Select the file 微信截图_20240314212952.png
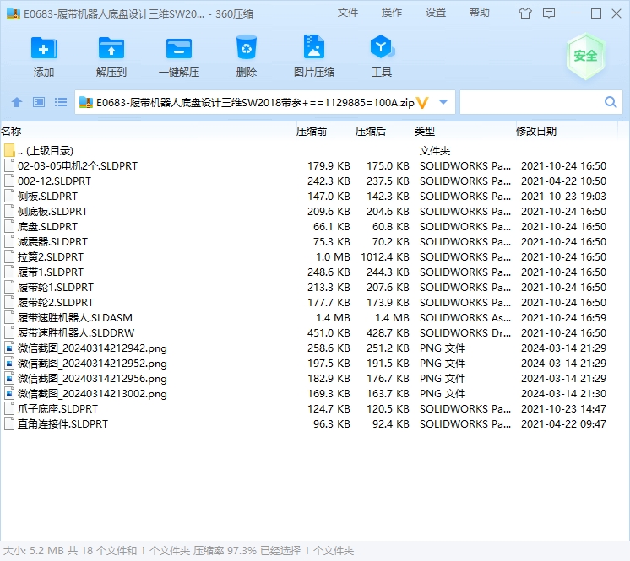 point(92,363)
